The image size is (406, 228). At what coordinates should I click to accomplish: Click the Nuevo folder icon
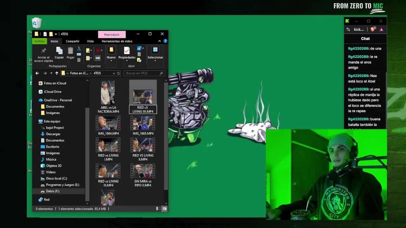coord(111,50)
